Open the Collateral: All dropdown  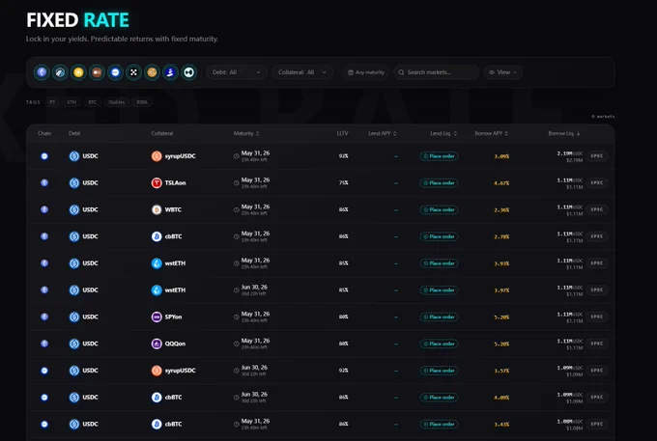point(302,72)
